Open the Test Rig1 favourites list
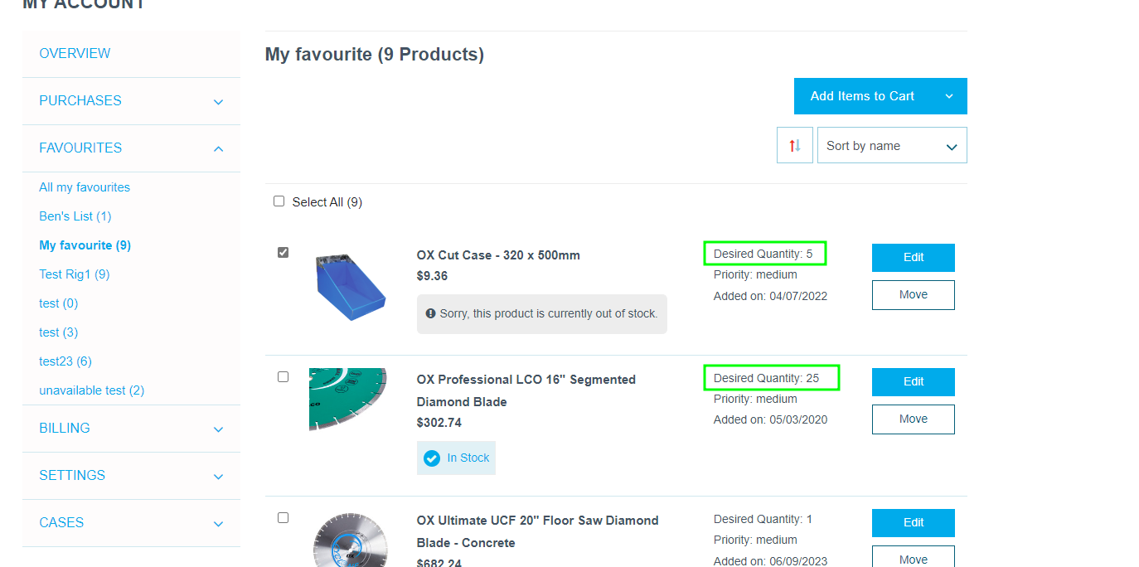The height and width of the screenshot is (567, 1139). [x=75, y=274]
